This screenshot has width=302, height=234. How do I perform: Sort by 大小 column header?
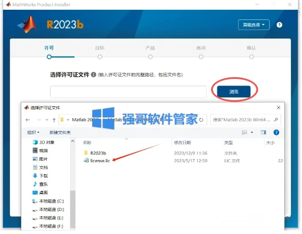pos(270,143)
